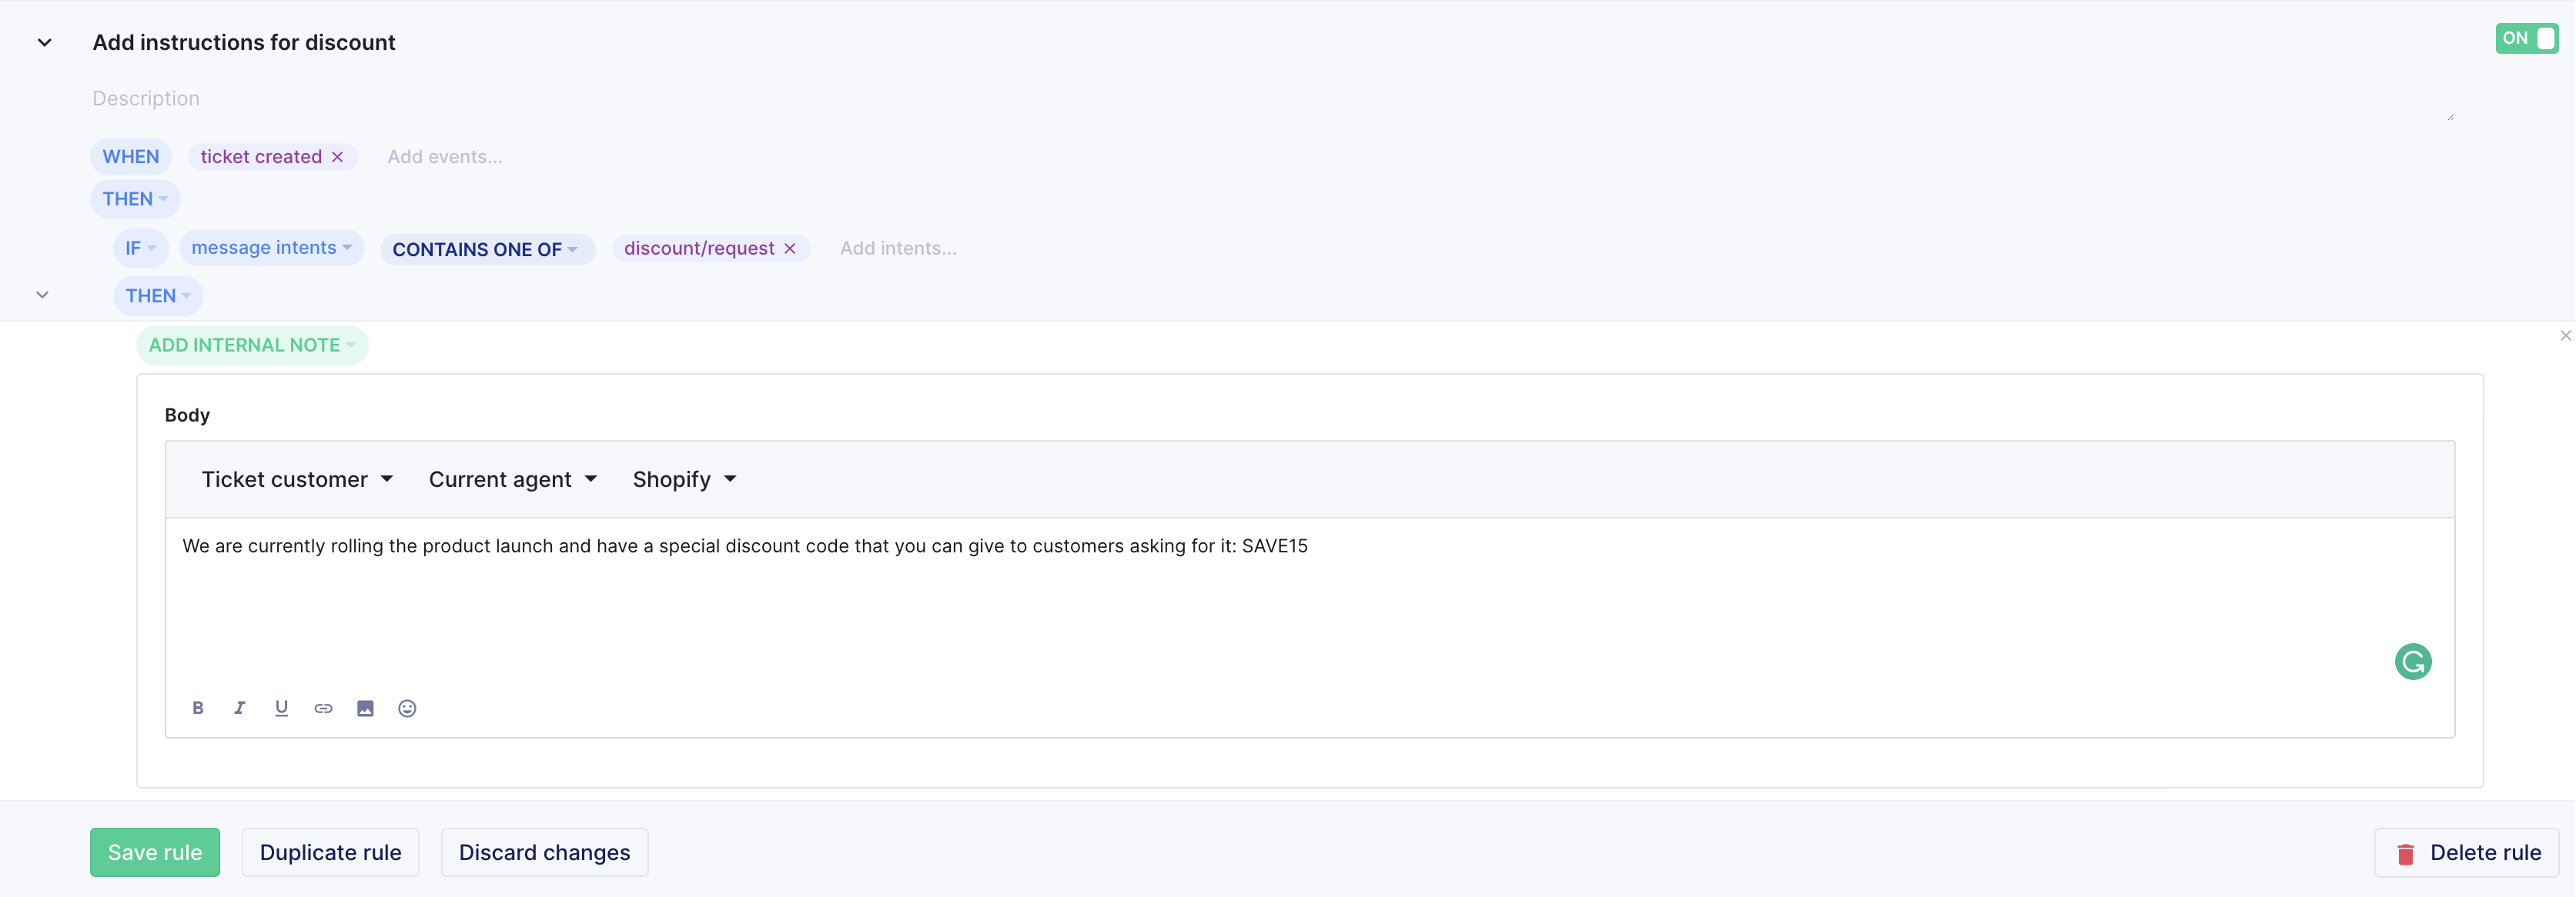Image resolution: width=2576 pixels, height=897 pixels.
Task: Change the CONTAINS ONE OF operator
Action: click(x=487, y=250)
